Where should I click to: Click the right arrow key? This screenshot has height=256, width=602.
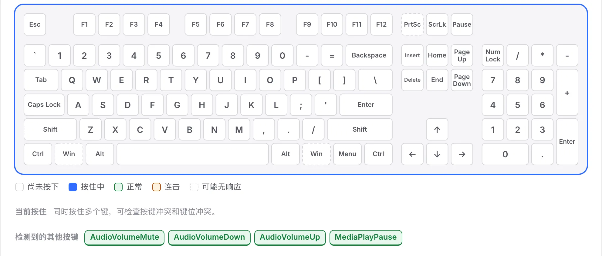[462, 154]
